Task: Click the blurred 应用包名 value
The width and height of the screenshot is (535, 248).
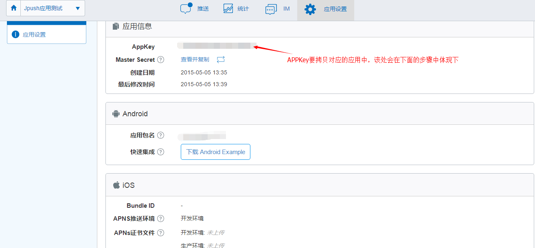Action: 202,136
